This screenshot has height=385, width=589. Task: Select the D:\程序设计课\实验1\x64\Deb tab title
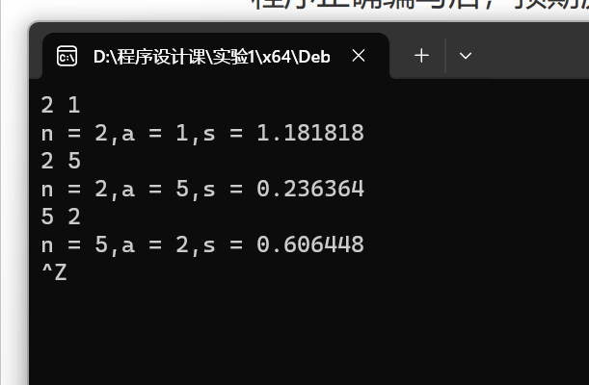pos(211,57)
